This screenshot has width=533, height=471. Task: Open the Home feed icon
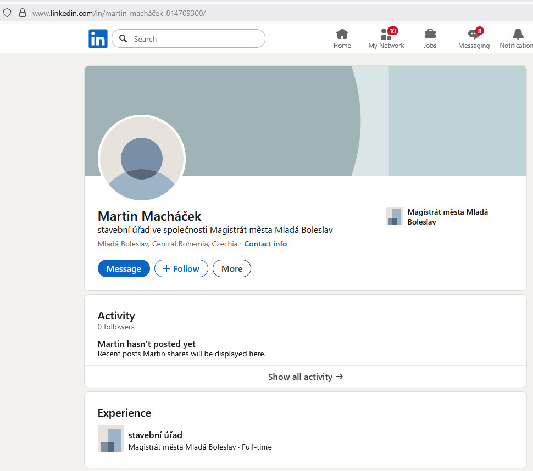click(x=342, y=34)
